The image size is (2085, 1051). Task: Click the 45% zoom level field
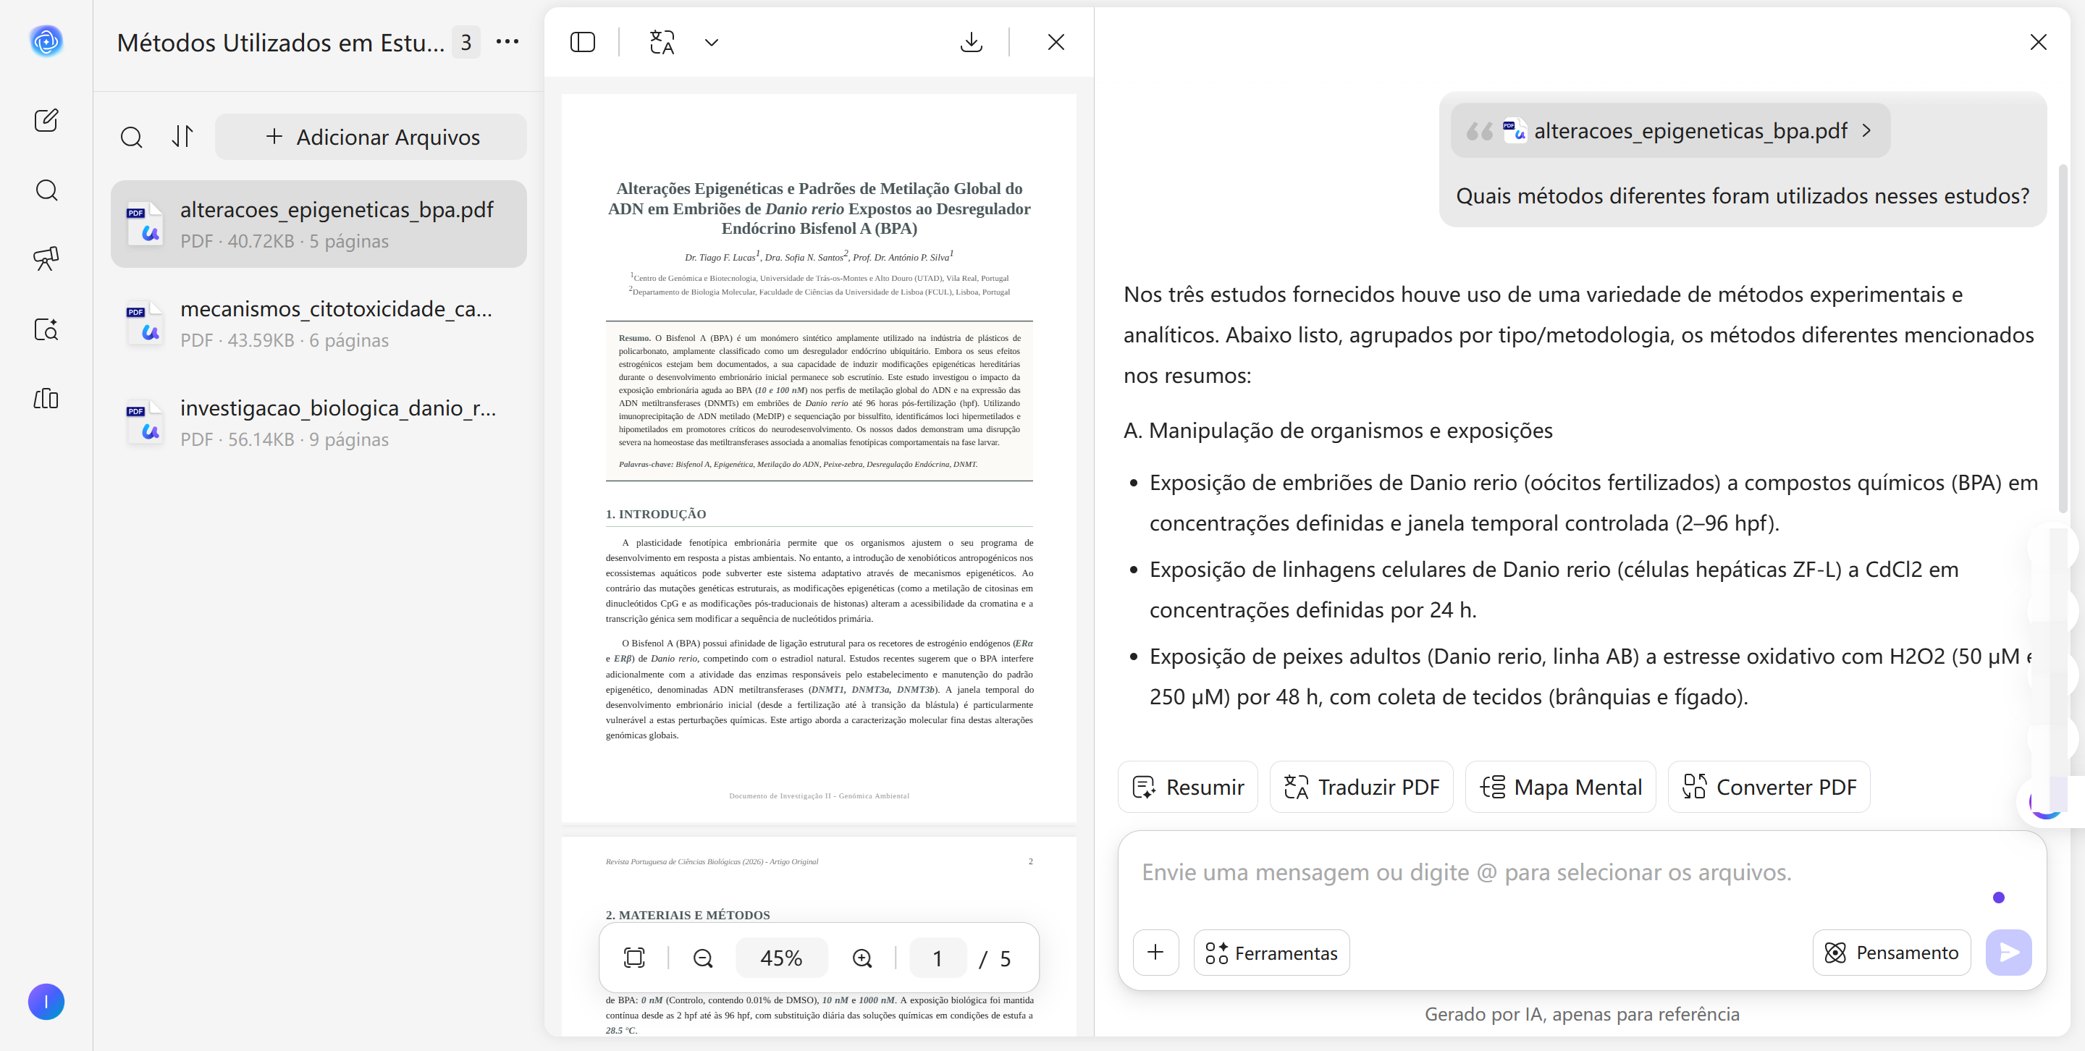coord(781,958)
